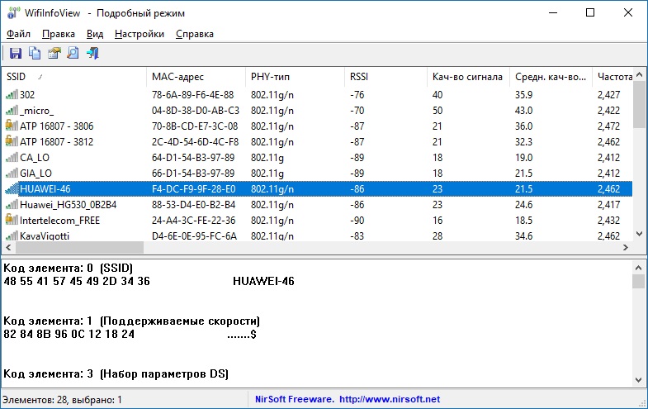Click the horizontal scrollbar left arrow
Viewport: 648px width, 409px height.
click(x=8, y=247)
